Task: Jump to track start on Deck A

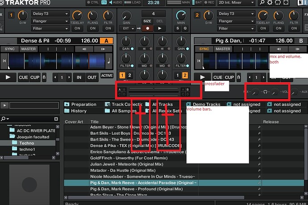Action: coord(4,61)
